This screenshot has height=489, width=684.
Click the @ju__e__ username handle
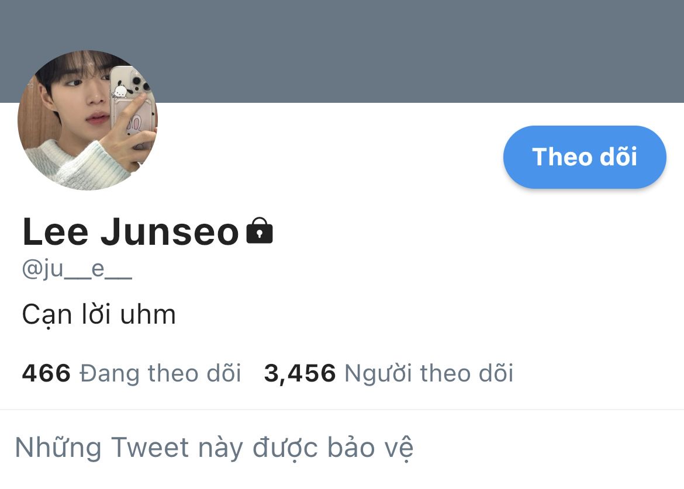pyautogui.click(x=77, y=269)
